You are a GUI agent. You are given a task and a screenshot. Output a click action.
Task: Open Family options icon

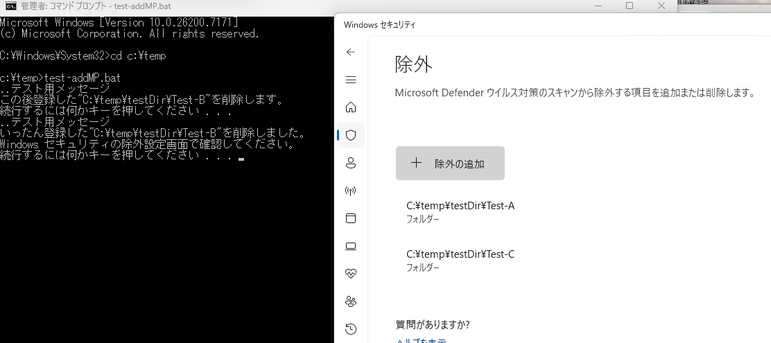tap(351, 301)
